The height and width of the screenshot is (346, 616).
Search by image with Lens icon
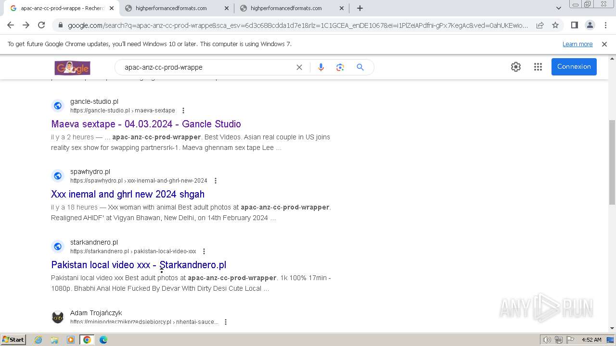tap(340, 67)
